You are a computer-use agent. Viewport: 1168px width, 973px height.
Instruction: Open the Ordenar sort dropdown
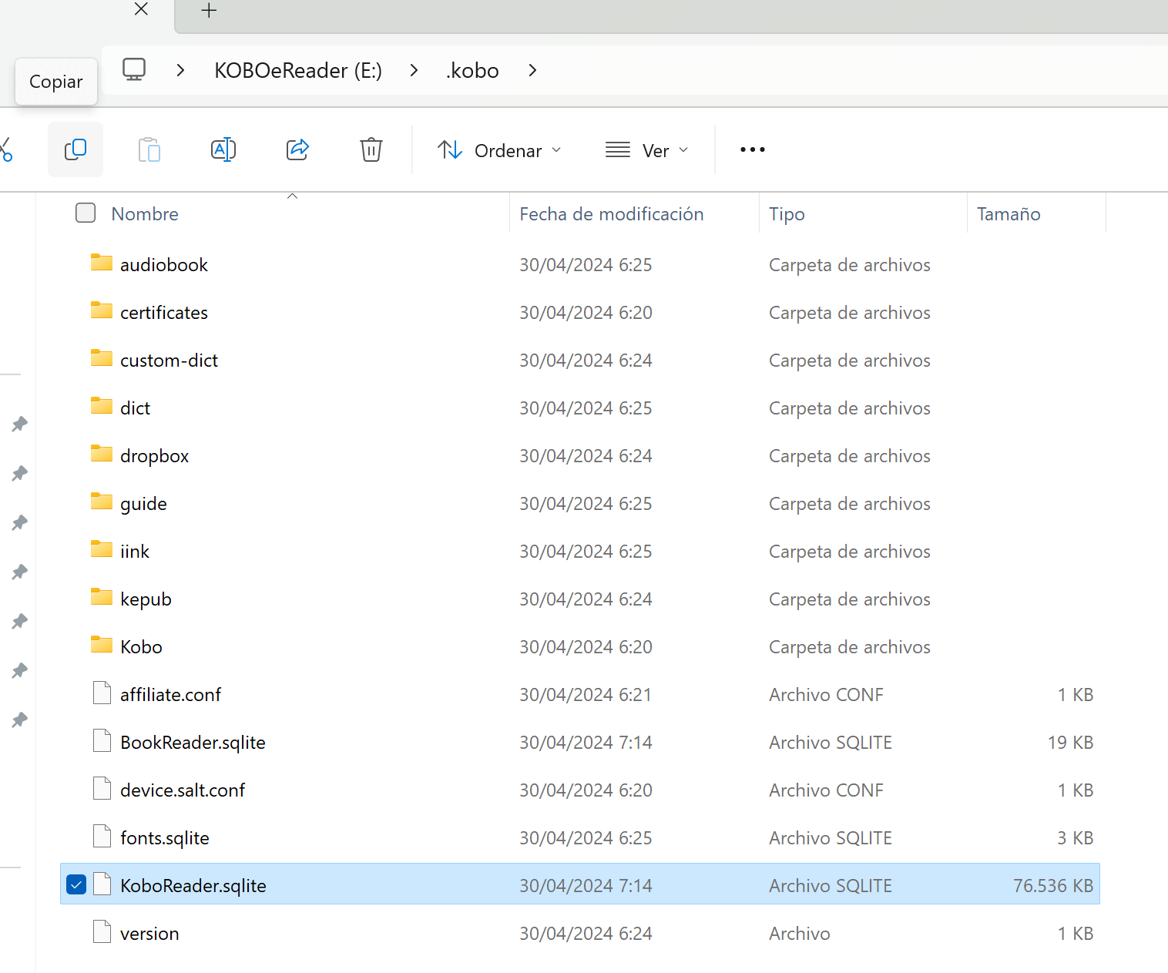499,150
